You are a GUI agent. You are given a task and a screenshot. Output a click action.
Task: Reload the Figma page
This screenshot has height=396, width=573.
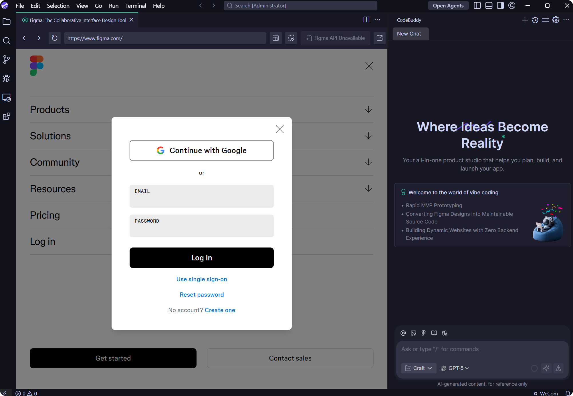pos(54,38)
